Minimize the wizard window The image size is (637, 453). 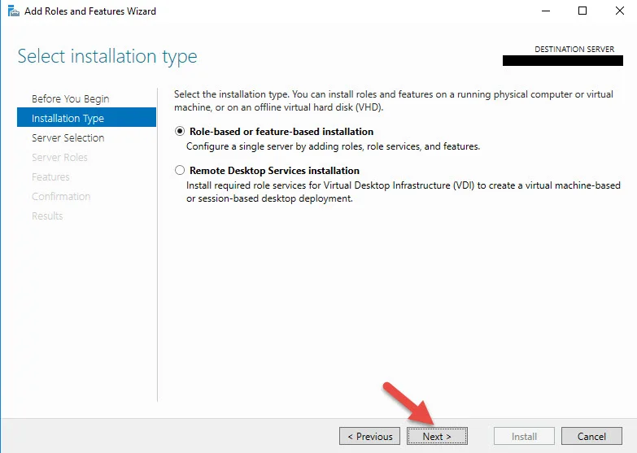click(x=546, y=11)
